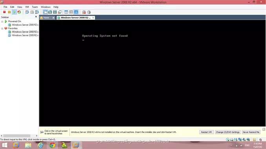Image resolution: width=266 pixels, height=149 pixels.
Task: Click the green parrot app taskbar icon
Action: coord(64,145)
